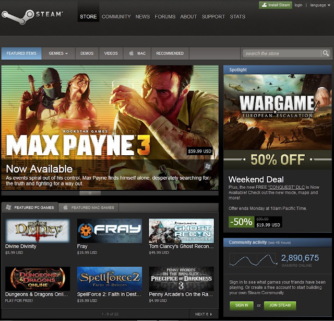This screenshot has width=334, height=321.
Task: Switch to FEATURED PC GAMES tab
Action: point(30,208)
